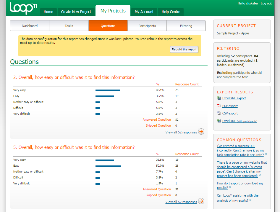This screenshot has height=212, width=280.
Task: Click external link icon after 'project has been completed?'
Action: pos(260,175)
